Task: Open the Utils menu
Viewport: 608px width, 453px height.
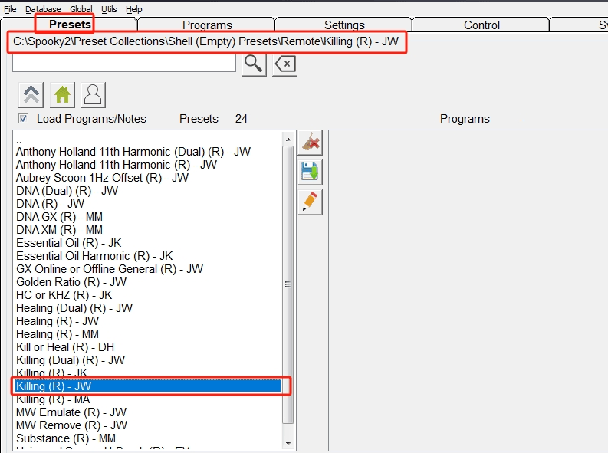Action: point(109,9)
